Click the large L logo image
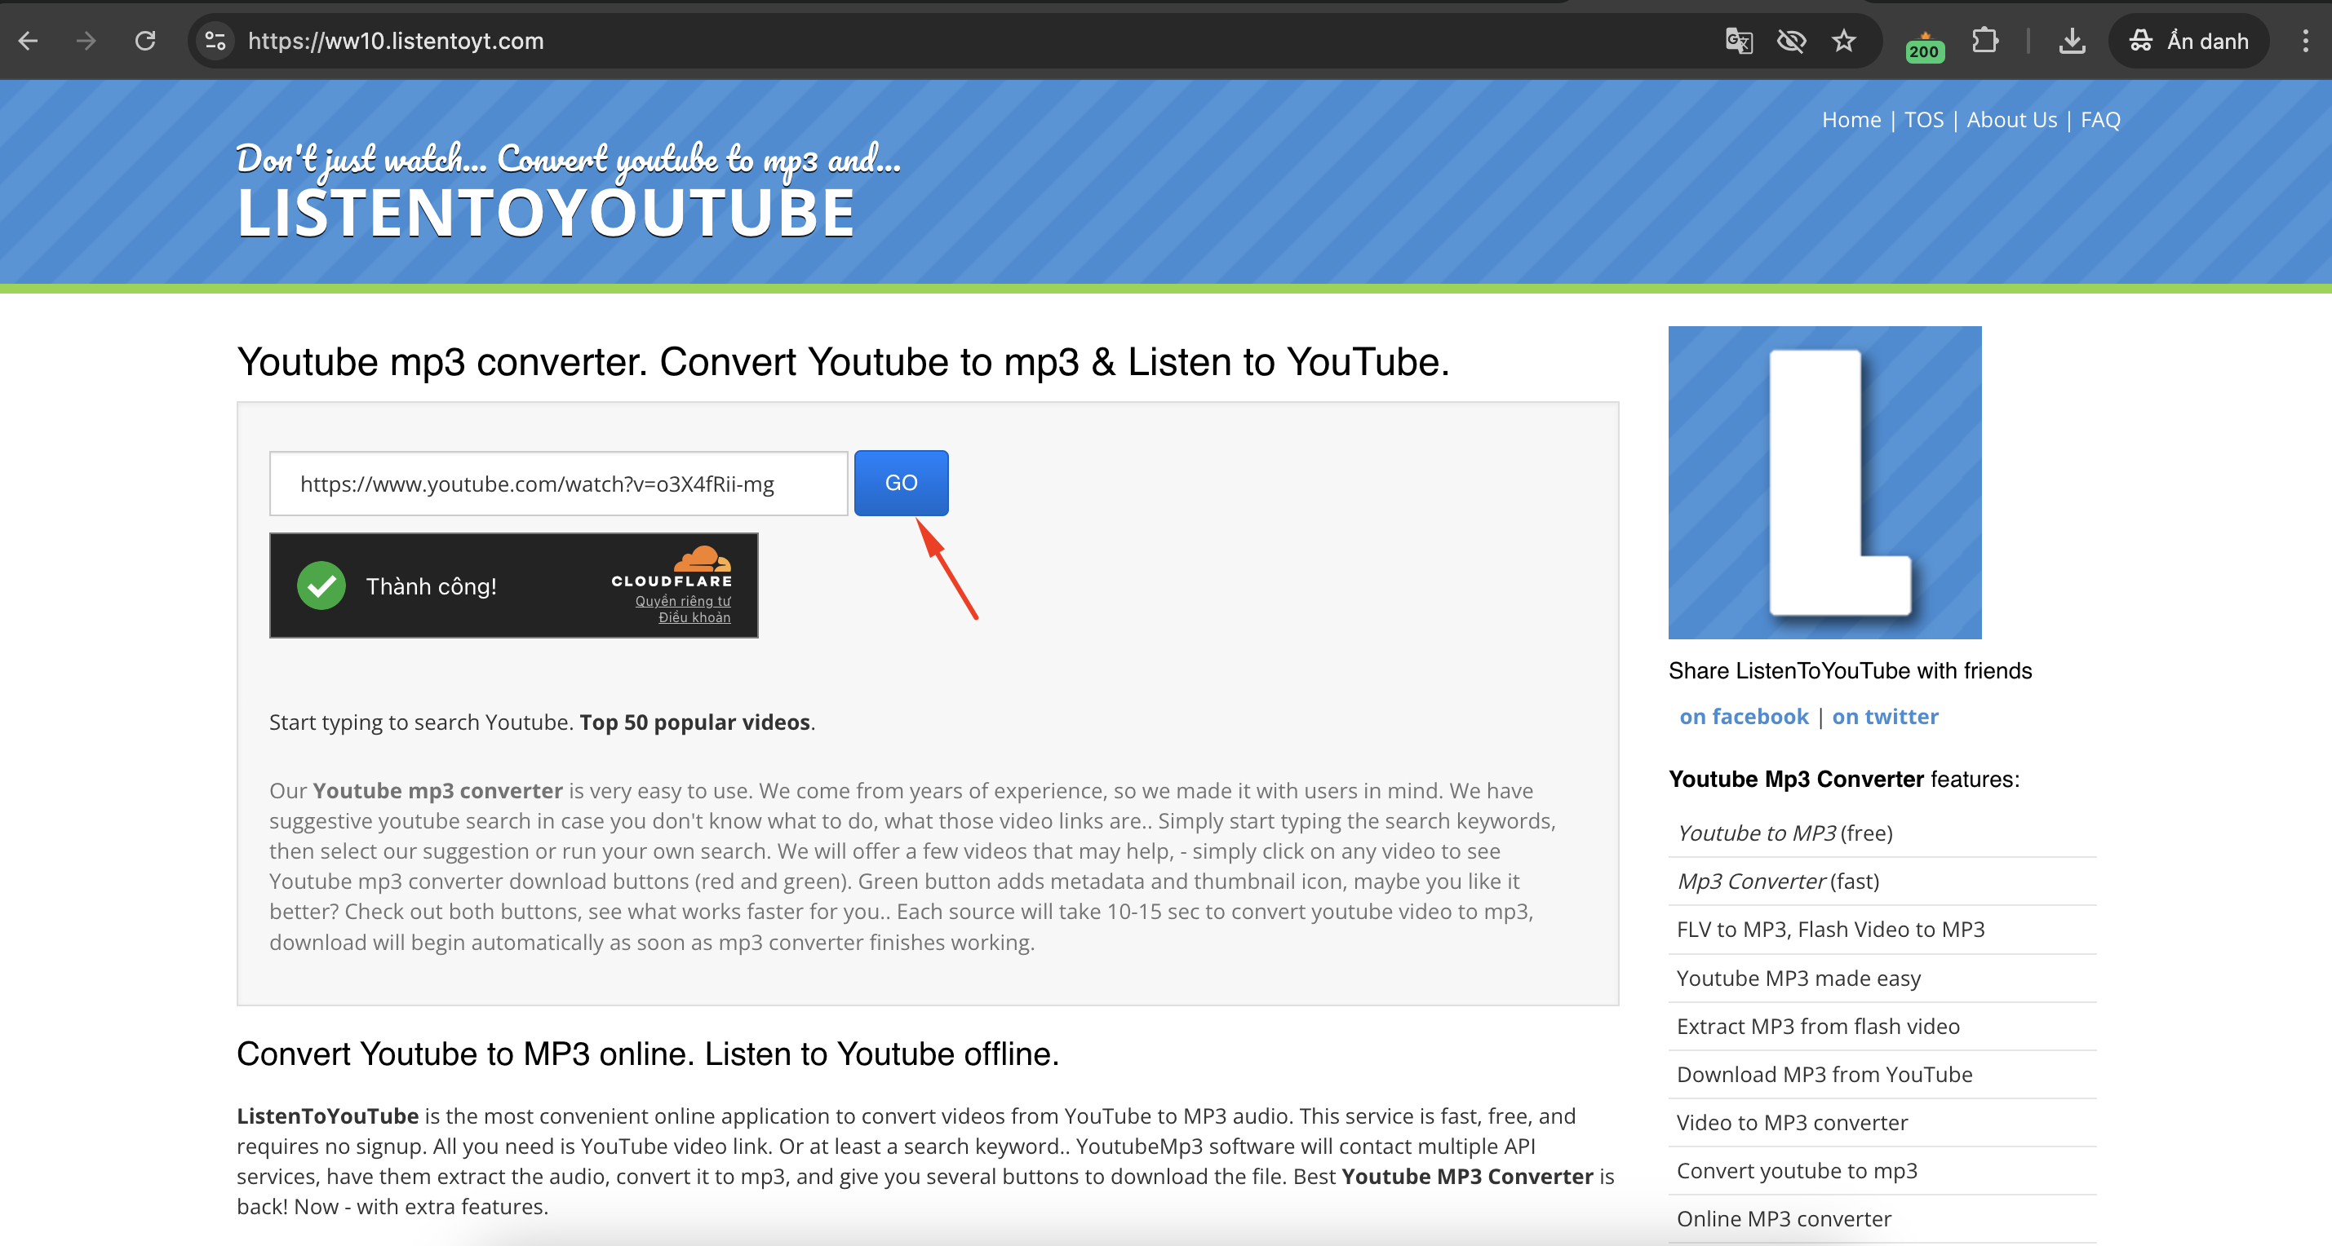 (1824, 482)
